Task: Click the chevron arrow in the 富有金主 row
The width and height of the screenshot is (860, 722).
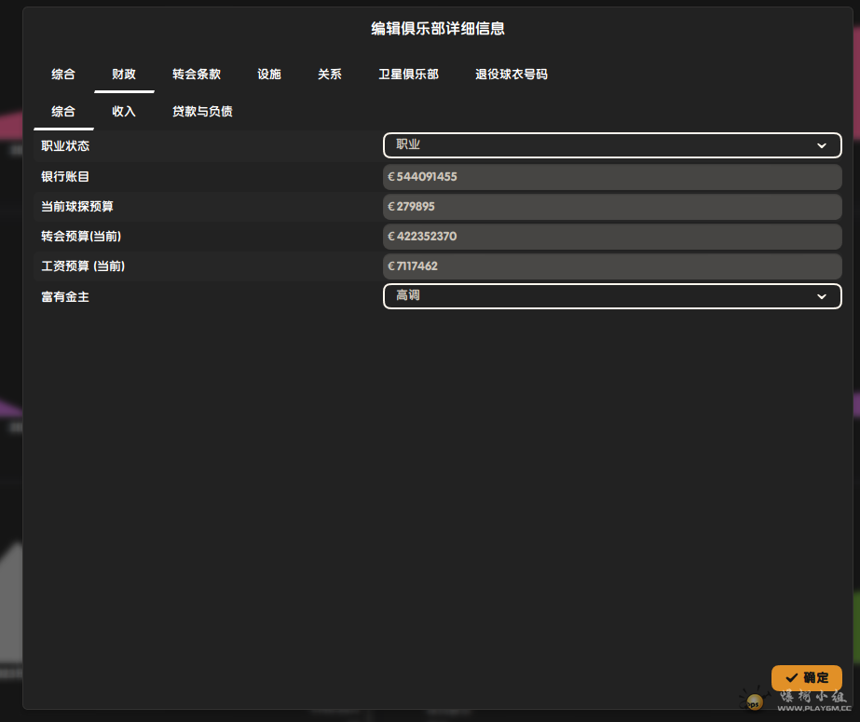Action: [822, 297]
